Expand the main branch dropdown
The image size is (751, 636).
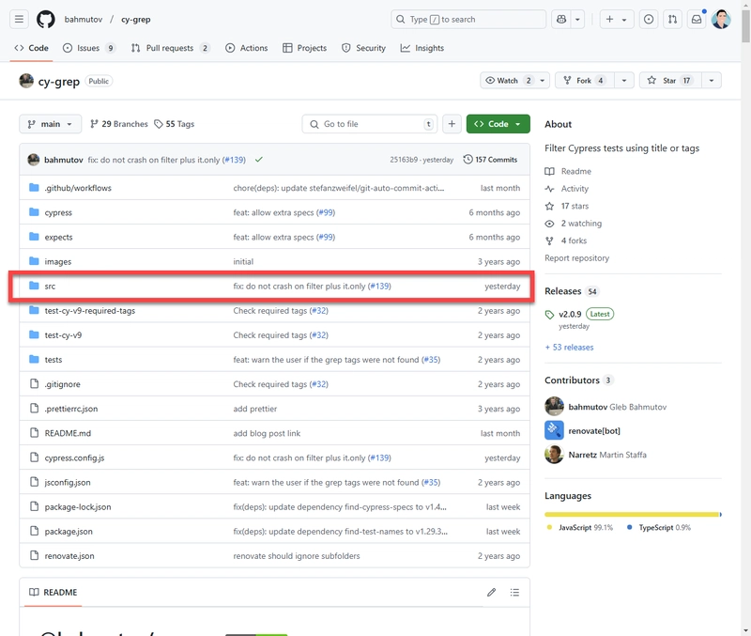click(51, 124)
